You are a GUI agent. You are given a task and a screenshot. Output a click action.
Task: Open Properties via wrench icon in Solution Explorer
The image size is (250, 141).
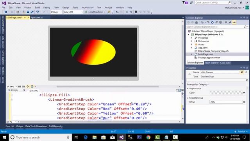[x=230, y=22]
